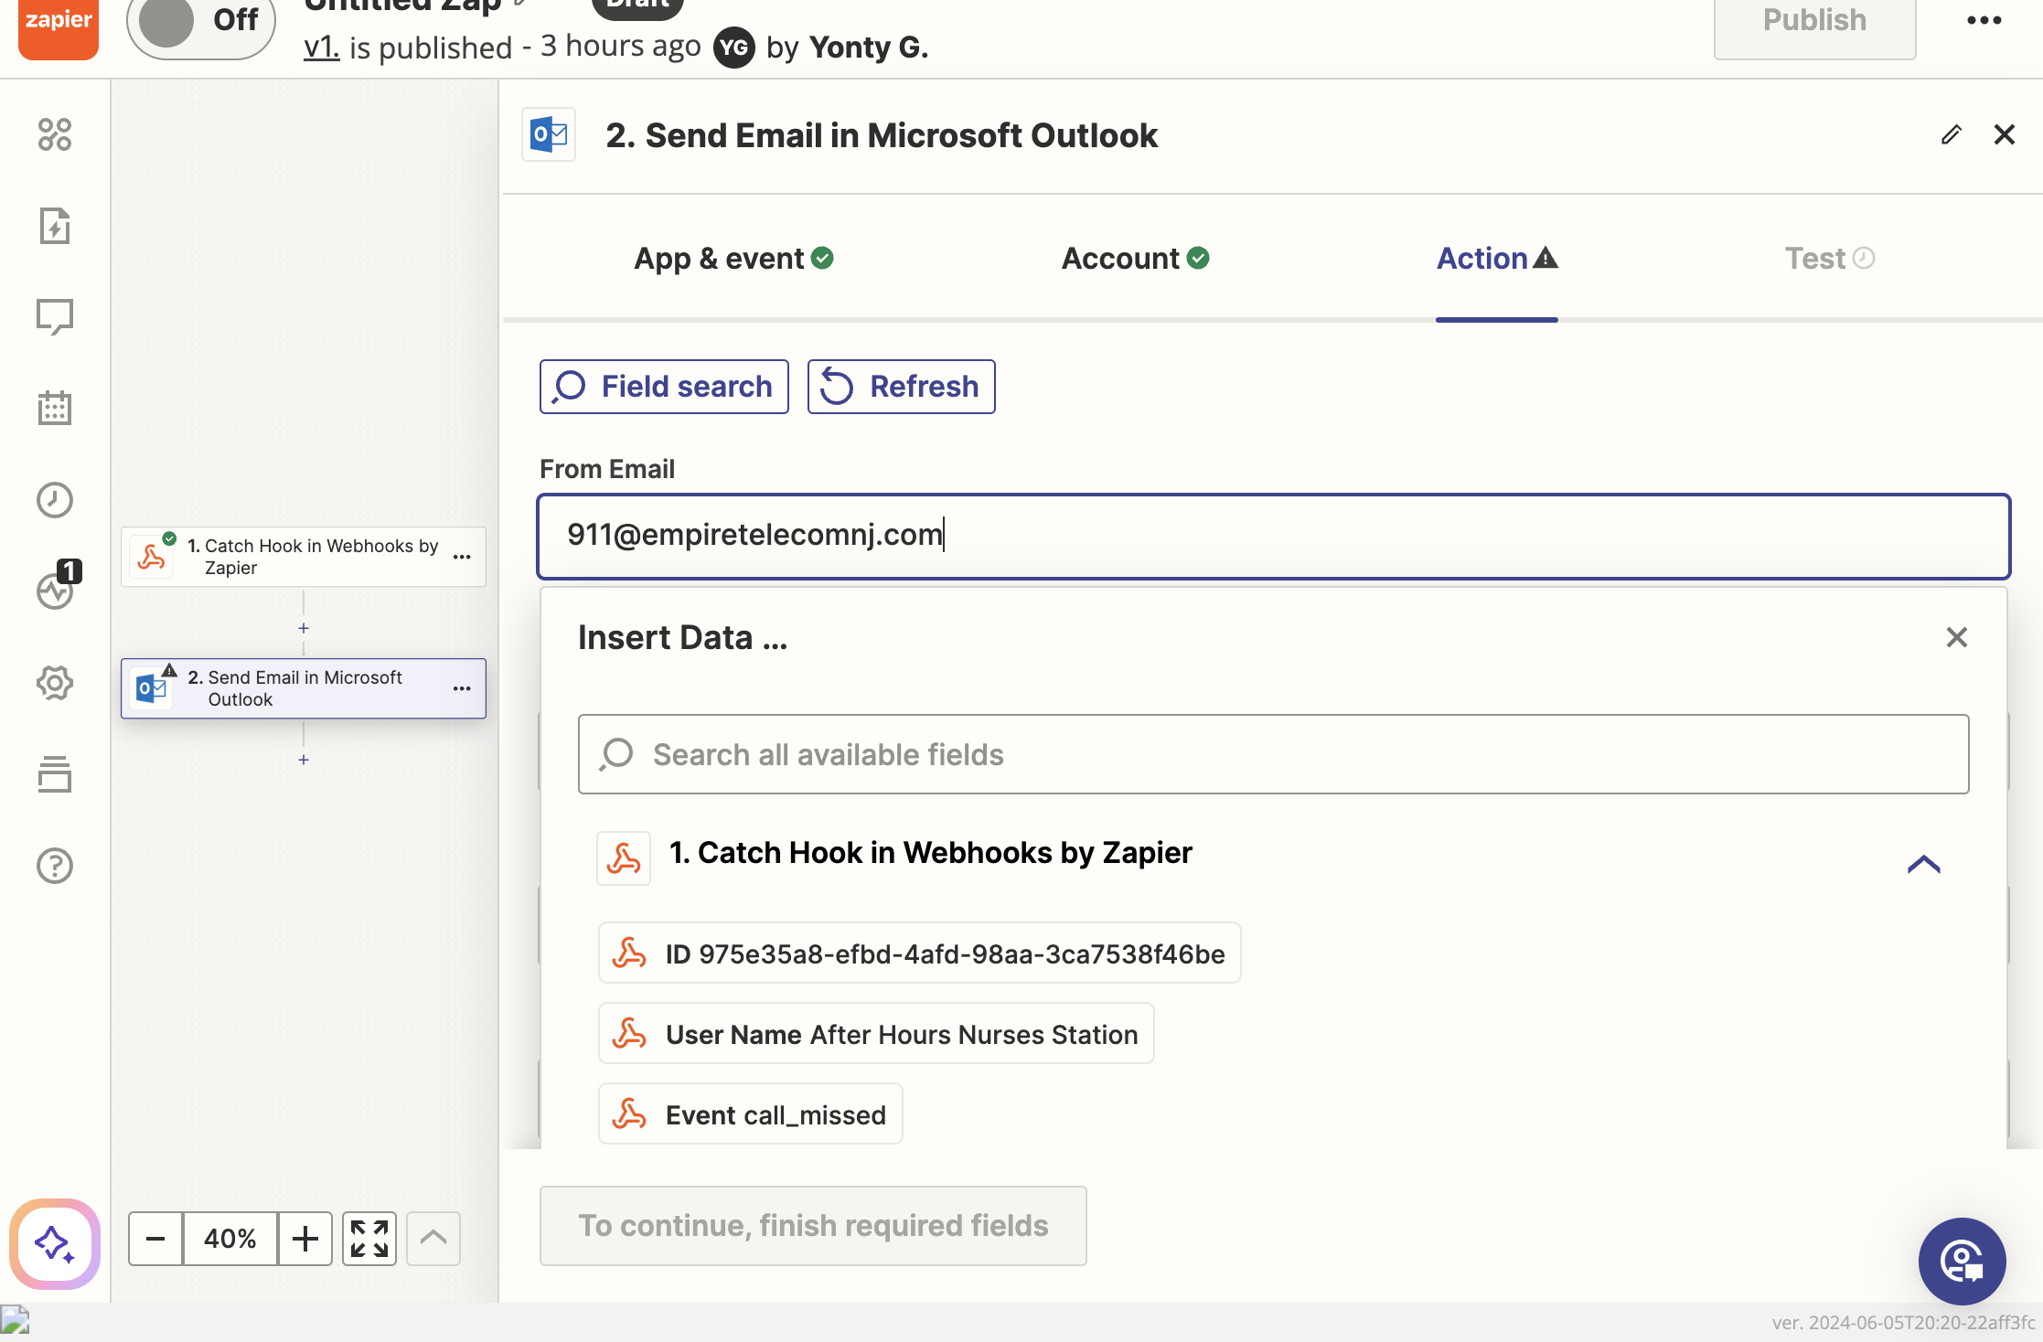
Task: Switch to App & event tab
Action: [733, 259]
